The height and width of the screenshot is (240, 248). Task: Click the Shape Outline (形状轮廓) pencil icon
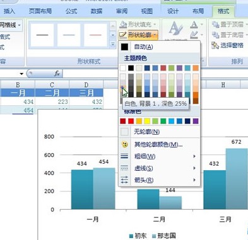(x=122, y=35)
